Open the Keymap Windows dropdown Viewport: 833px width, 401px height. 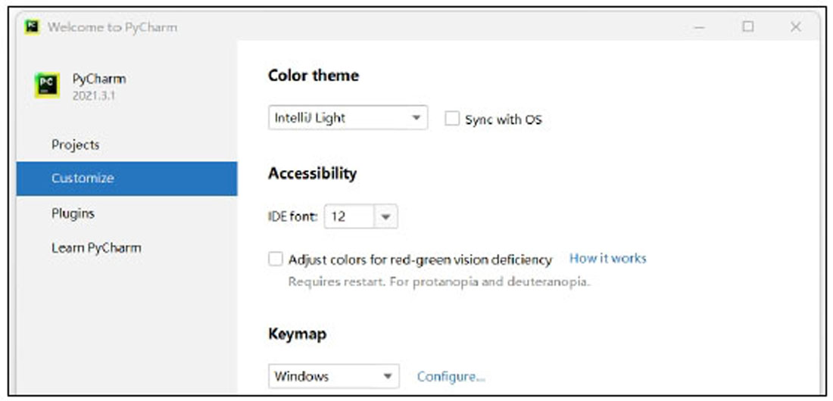[x=334, y=376]
